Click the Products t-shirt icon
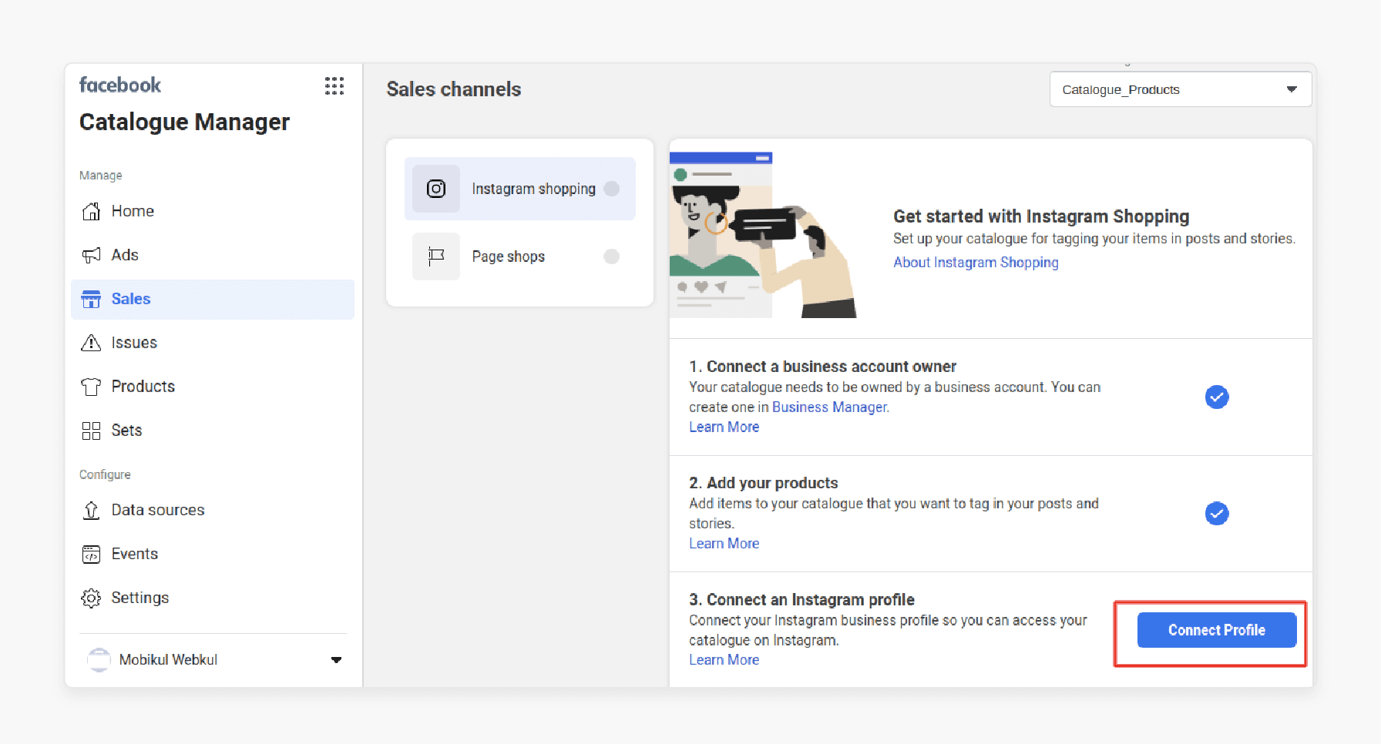Viewport: 1381px width, 744px height. click(91, 387)
